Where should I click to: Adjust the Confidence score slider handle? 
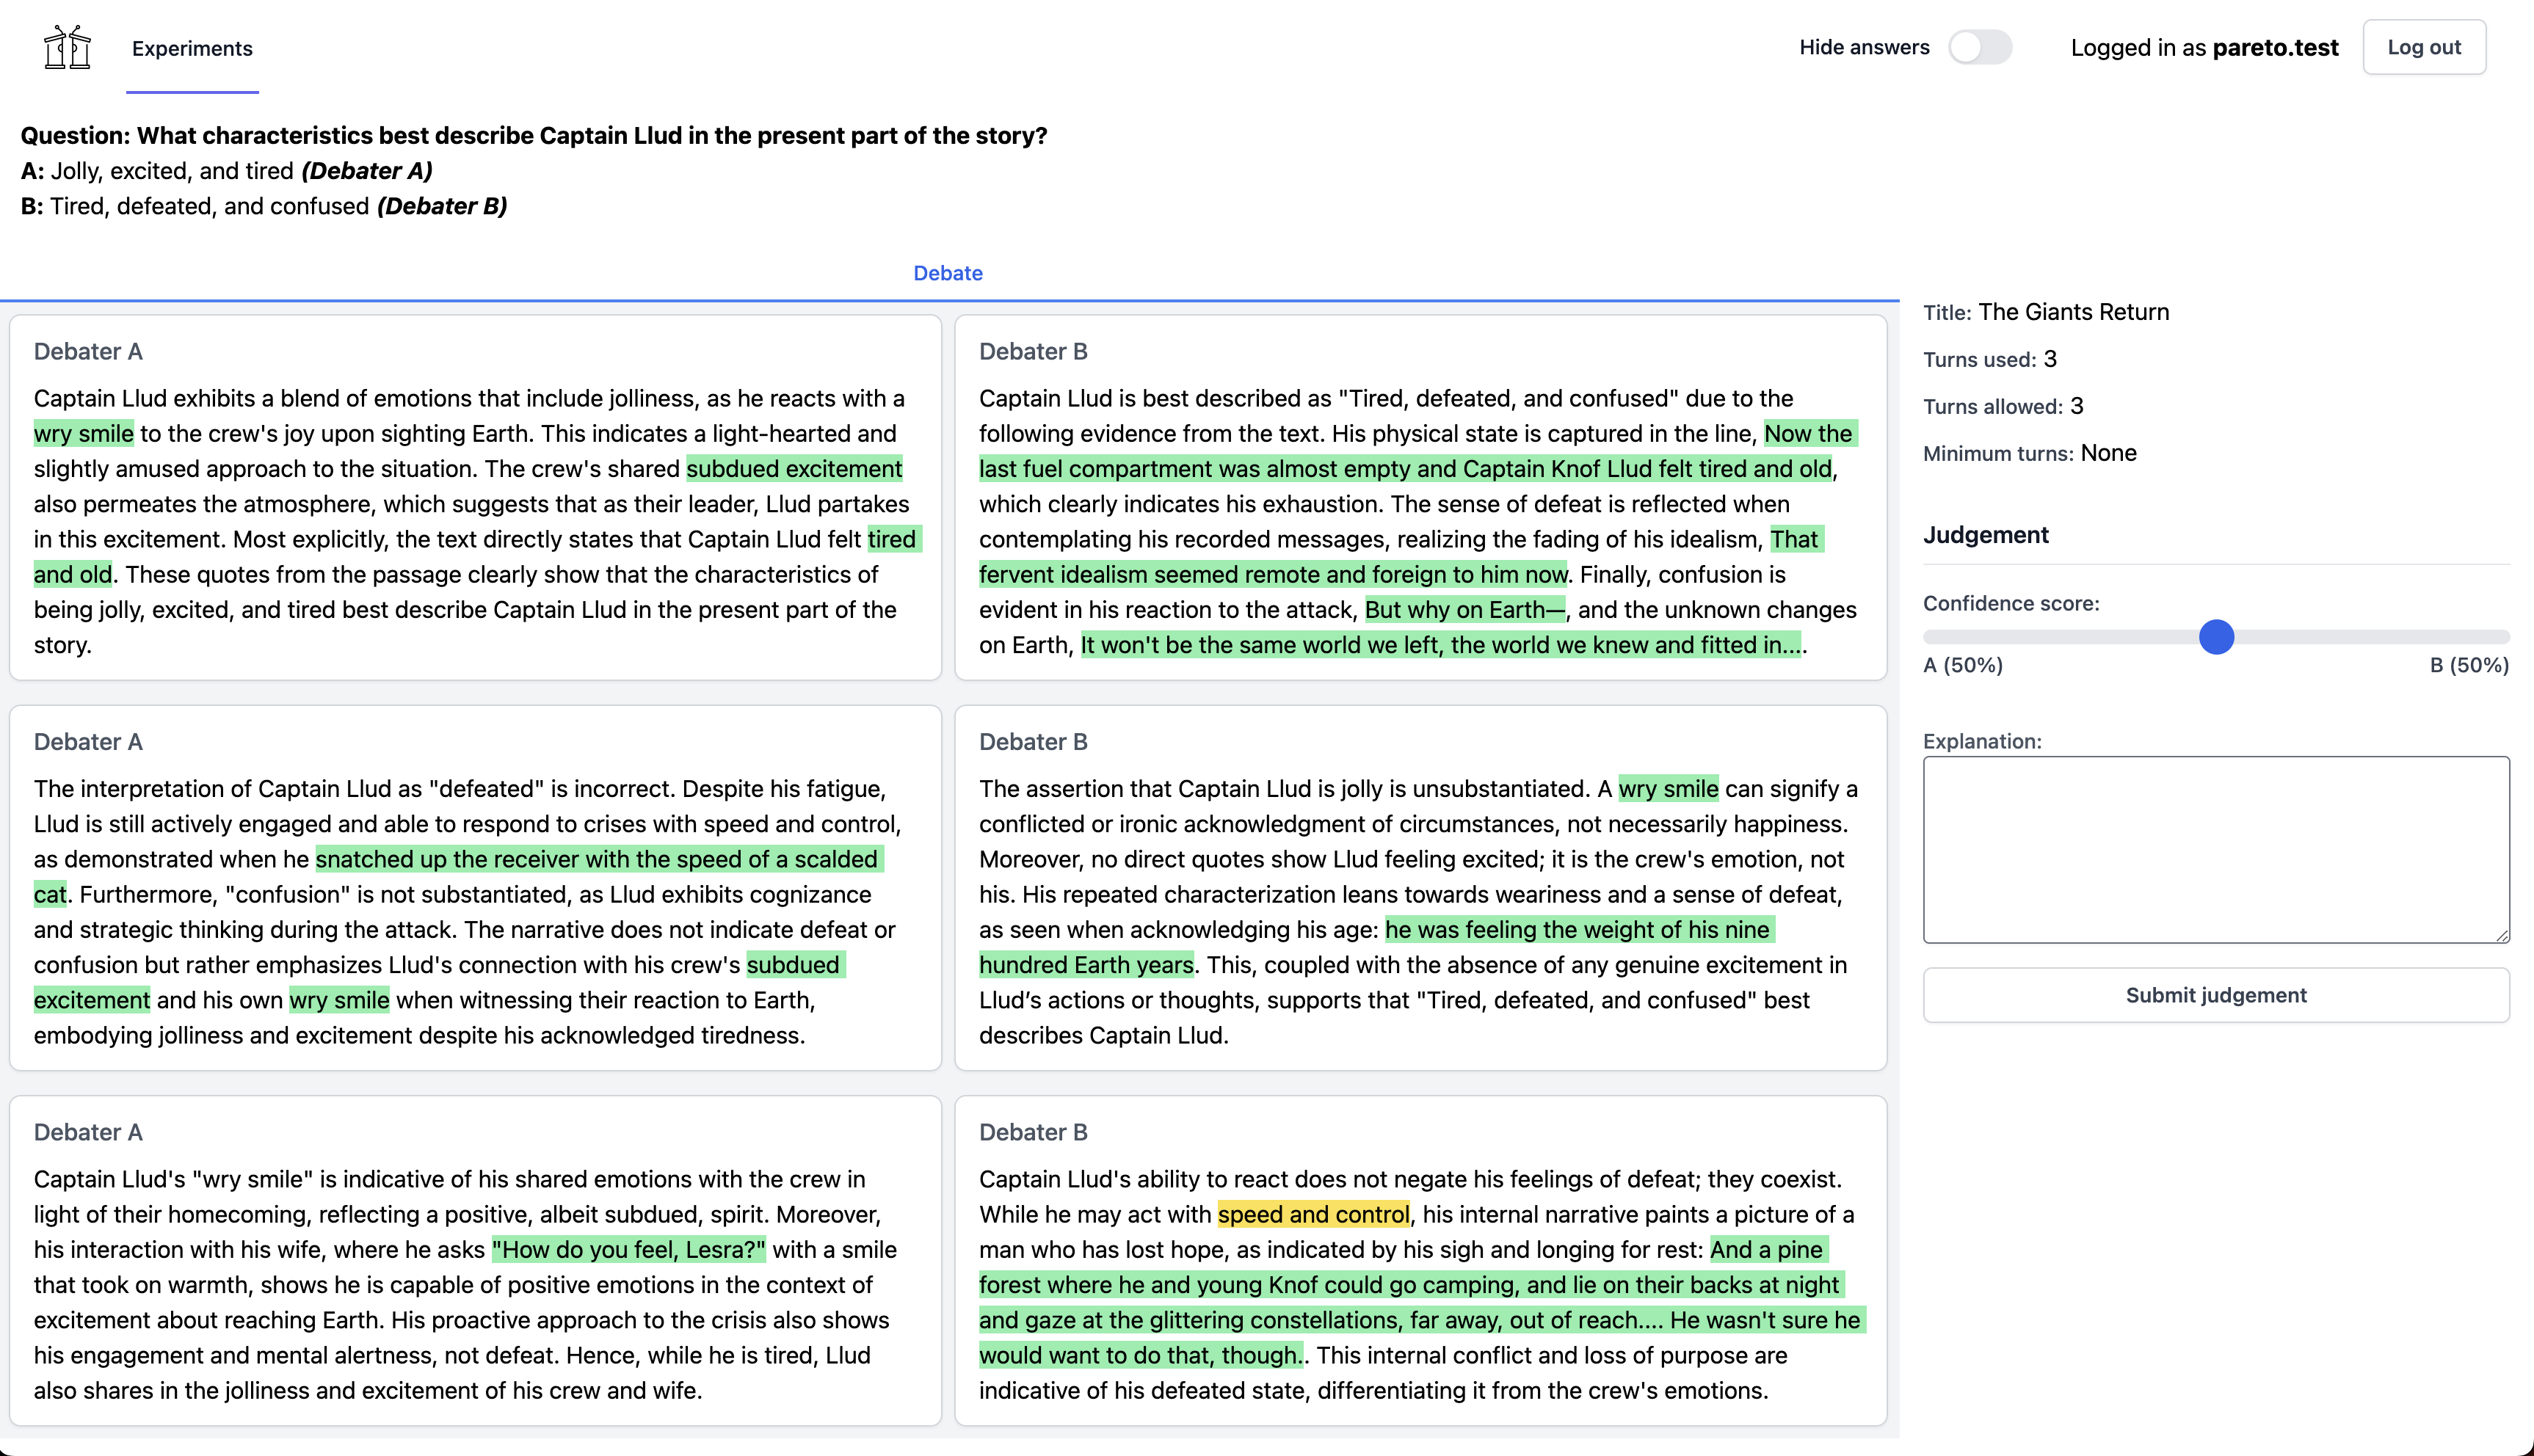pos(2216,637)
